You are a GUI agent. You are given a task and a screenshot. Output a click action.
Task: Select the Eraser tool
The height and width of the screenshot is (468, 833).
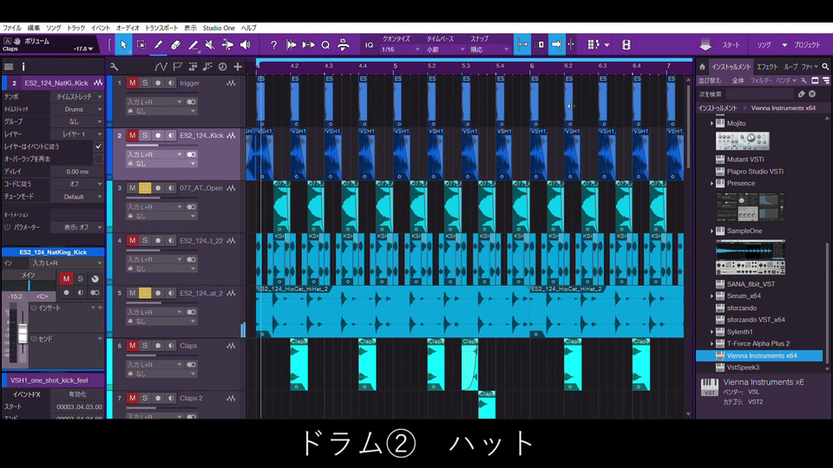[x=175, y=45]
